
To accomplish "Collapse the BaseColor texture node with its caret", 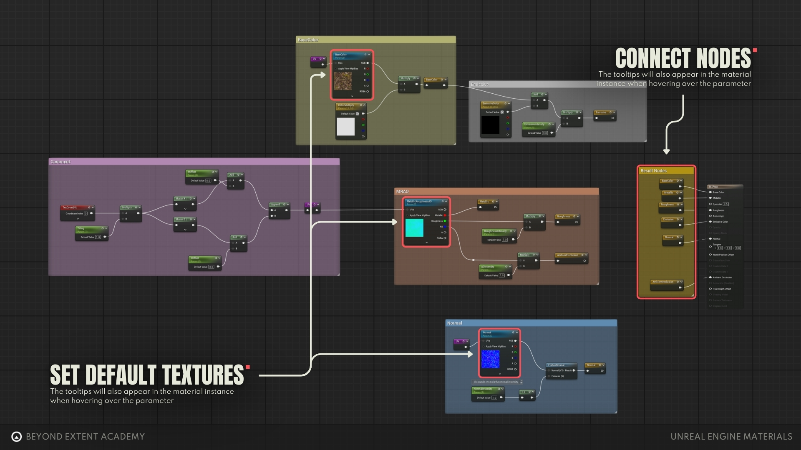I will 369,55.
